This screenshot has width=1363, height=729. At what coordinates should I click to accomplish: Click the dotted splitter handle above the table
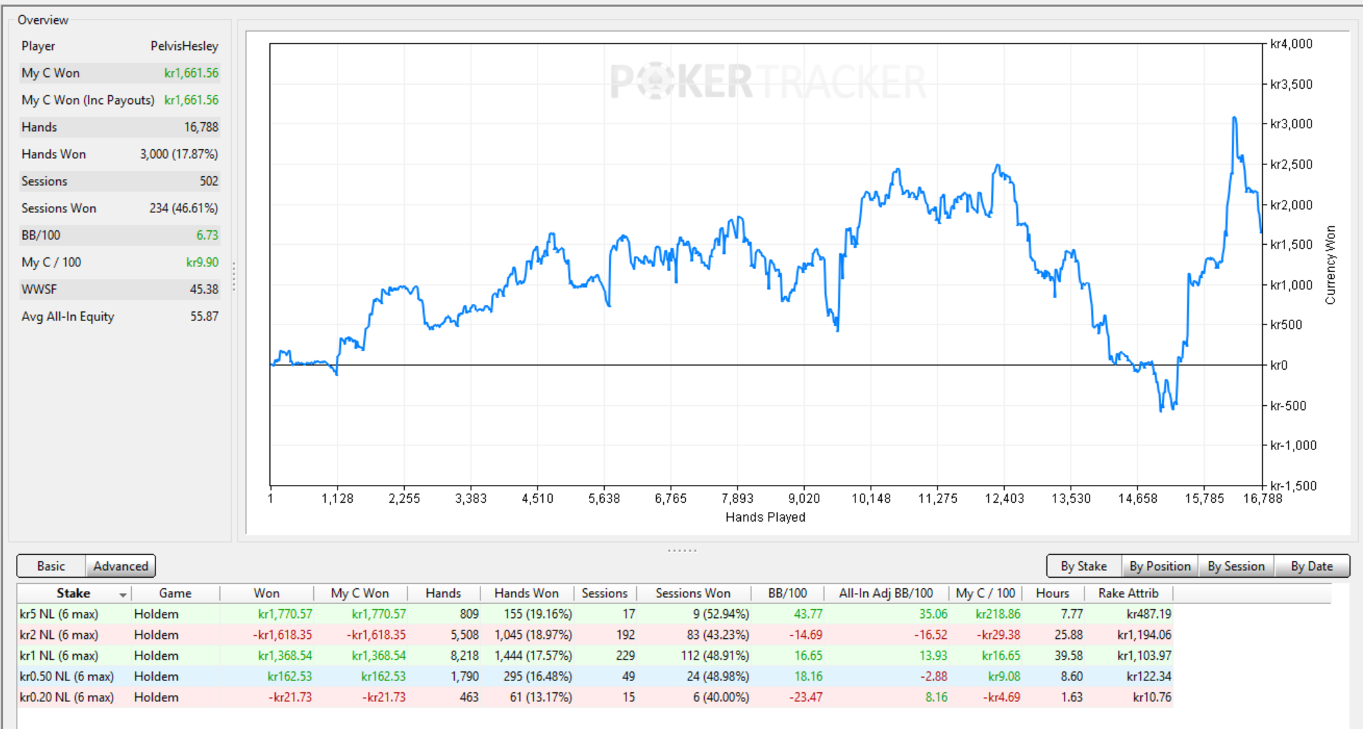(682, 550)
